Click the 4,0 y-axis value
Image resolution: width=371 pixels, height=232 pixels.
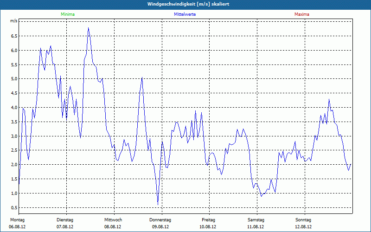coord(14,108)
